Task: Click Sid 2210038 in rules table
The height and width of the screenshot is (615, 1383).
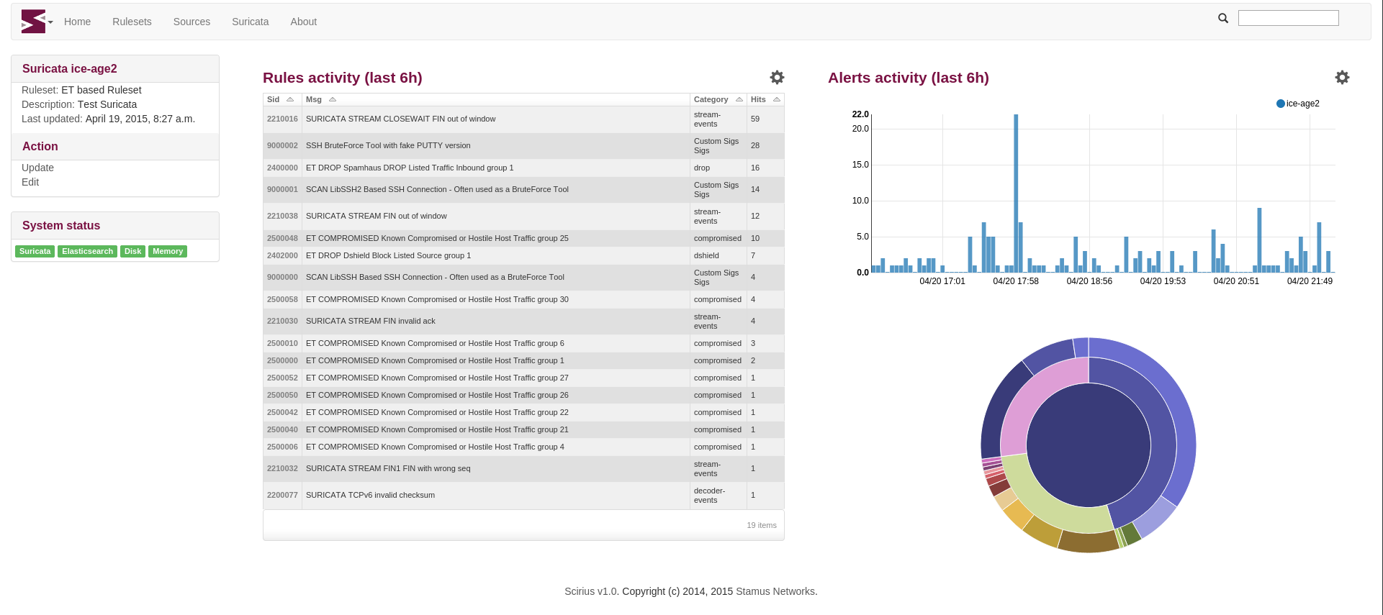Action: [x=282, y=216]
